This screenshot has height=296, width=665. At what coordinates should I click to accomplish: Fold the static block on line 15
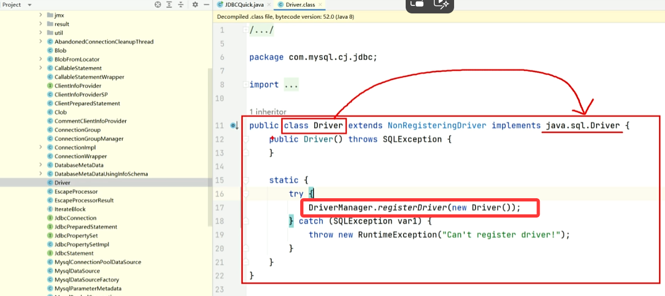245,181
